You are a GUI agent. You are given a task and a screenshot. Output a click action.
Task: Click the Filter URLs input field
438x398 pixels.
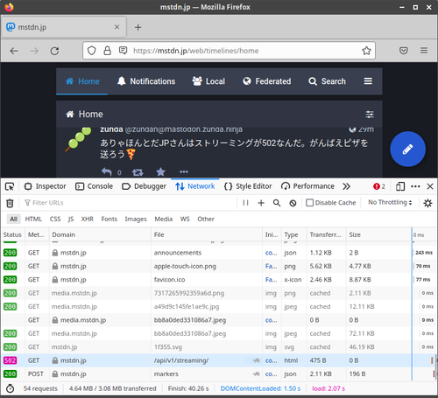[x=129, y=203]
